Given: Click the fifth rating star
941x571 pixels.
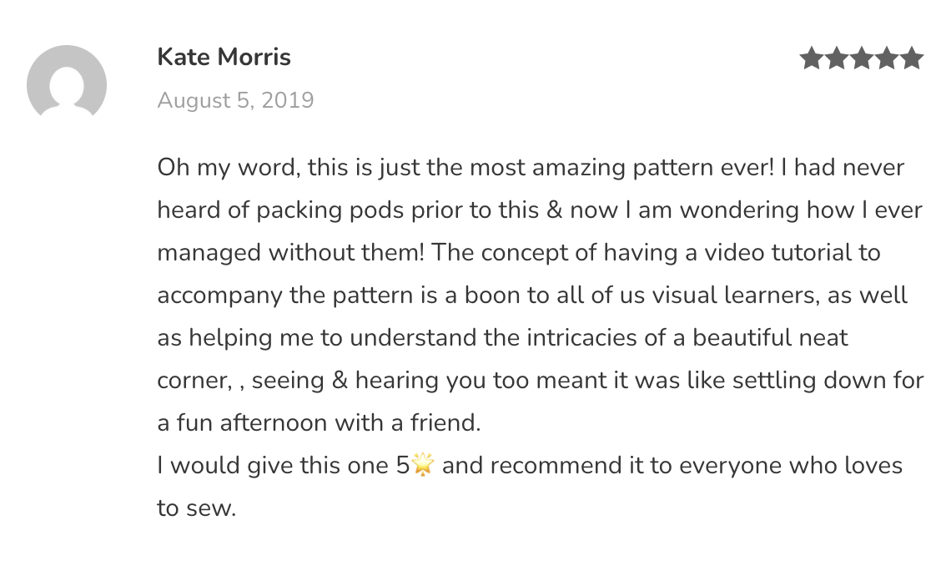Looking at the screenshot, I should pyautogui.click(x=912, y=58).
